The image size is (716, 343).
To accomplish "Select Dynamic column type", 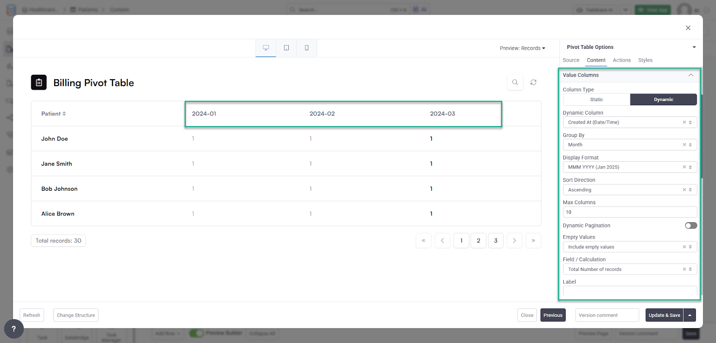I will coord(663,99).
